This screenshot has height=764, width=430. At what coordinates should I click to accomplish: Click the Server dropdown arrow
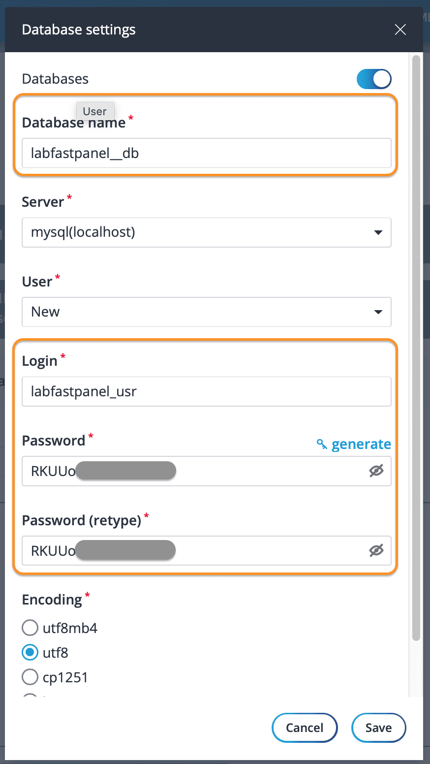point(378,232)
